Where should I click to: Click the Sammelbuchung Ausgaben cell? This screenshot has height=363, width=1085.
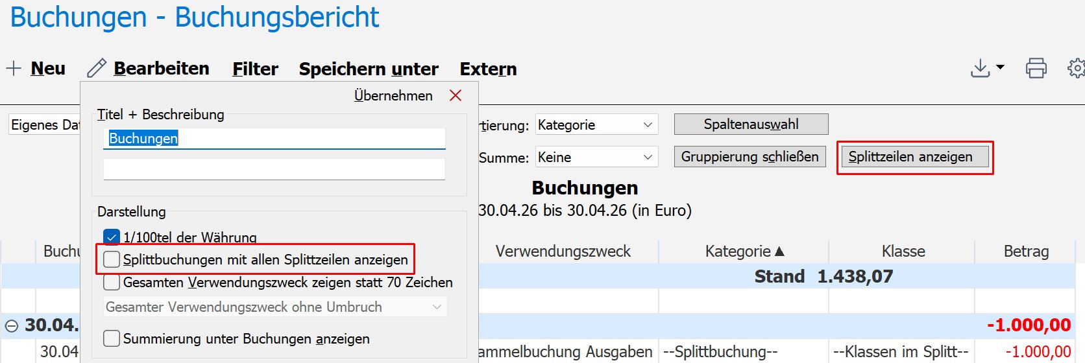tap(566, 352)
